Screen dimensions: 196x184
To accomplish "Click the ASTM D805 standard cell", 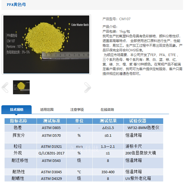I will click(x=51, y=128).
